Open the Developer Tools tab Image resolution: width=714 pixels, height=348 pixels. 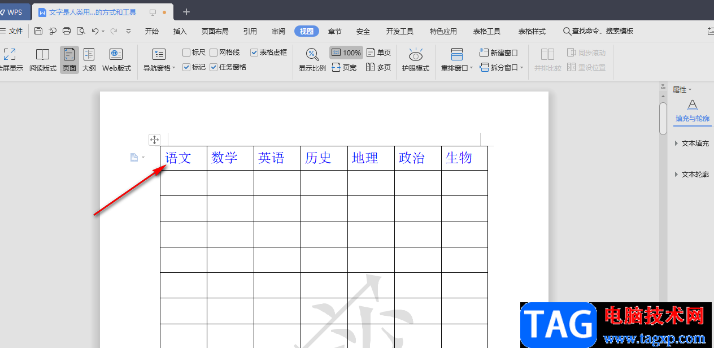point(400,31)
